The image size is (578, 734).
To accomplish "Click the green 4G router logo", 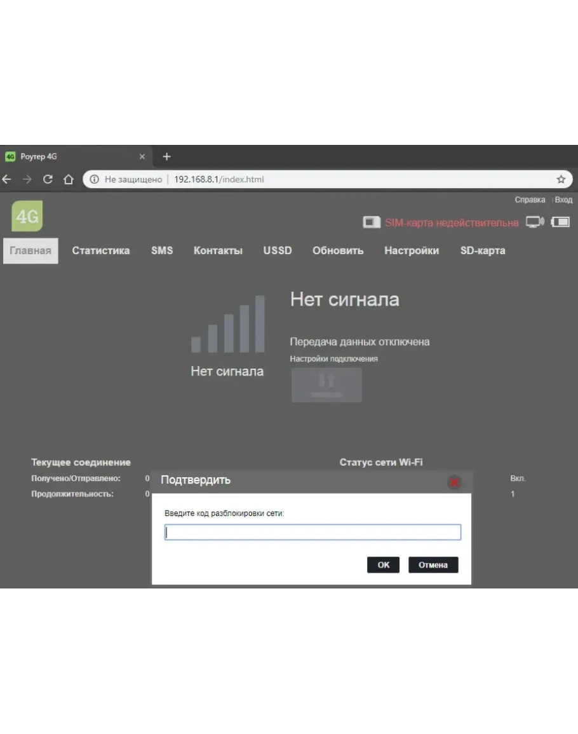I will pyautogui.click(x=27, y=216).
